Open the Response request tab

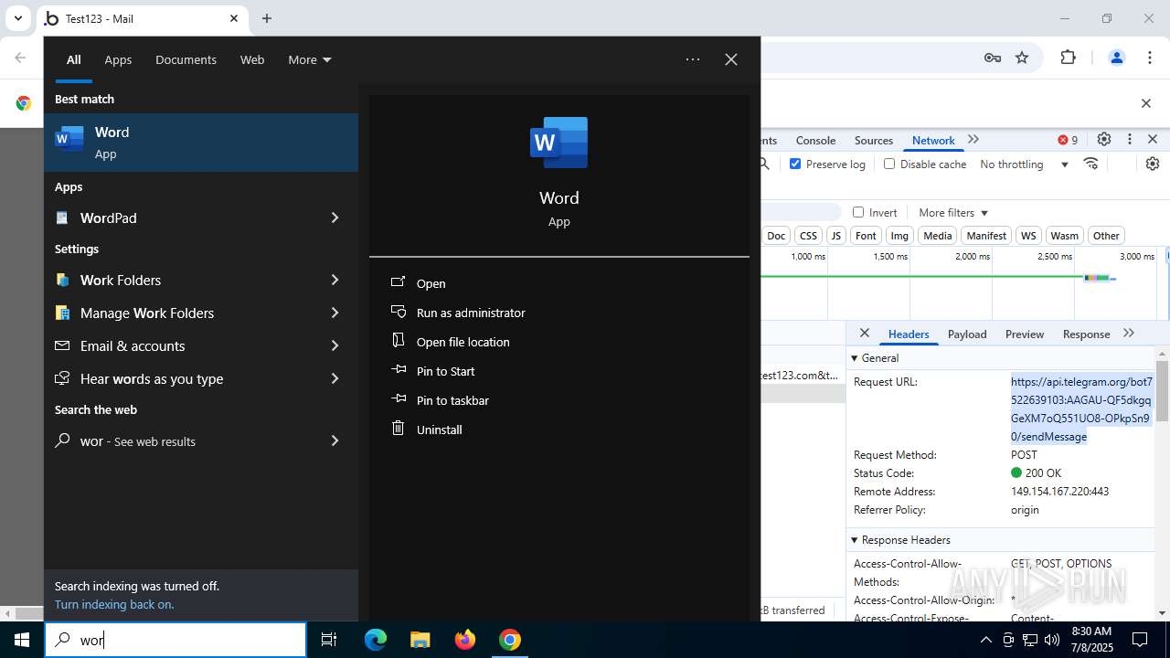pyautogui.click(x=1086, y=334)
